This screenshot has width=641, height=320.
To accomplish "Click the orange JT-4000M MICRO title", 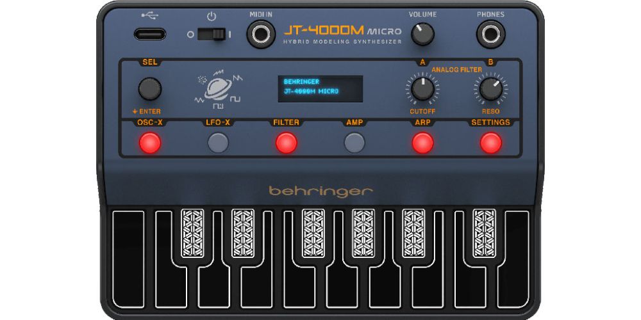I will (342, 31).
